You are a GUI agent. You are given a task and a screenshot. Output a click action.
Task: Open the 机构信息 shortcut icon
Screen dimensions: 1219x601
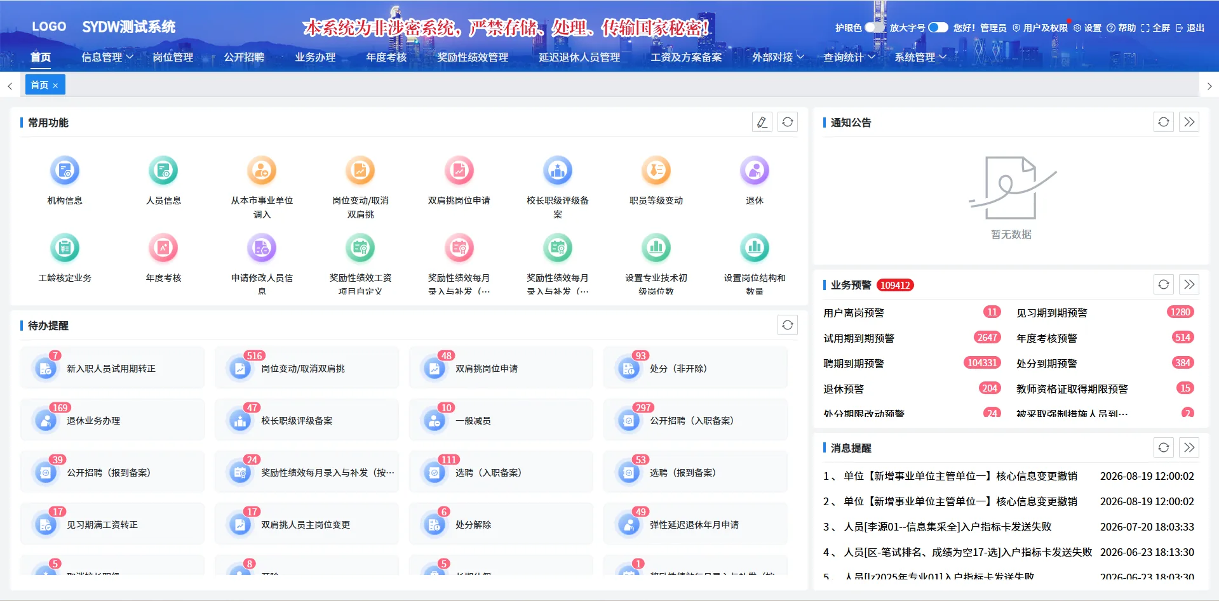coord(65,170)
